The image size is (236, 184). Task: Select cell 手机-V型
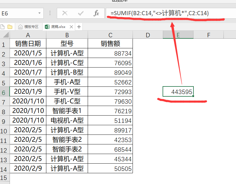pos(67,91)
